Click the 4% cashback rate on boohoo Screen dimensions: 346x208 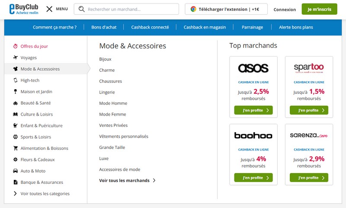[261, 159]
